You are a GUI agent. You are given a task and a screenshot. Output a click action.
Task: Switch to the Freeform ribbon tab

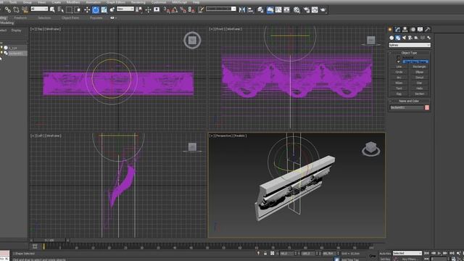(x=20, y=17)
